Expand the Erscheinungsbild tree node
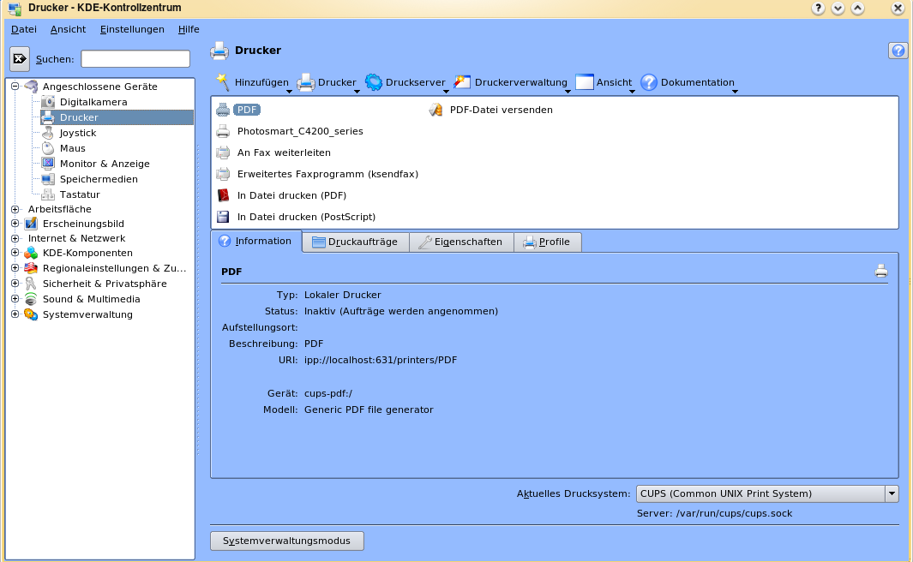913x562 pixels. point(15,224)
